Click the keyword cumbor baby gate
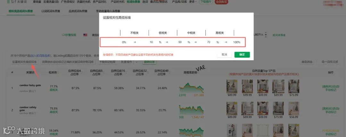The height and width of the screenshot is (137, 346). click(30, 85)
